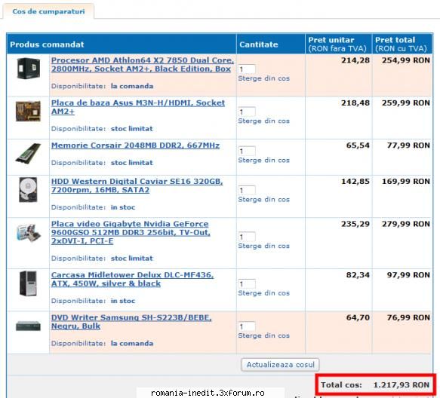
Task: Click 'stoc limitat' availability for Asus motherboard
Action: [x=131, y=129]
